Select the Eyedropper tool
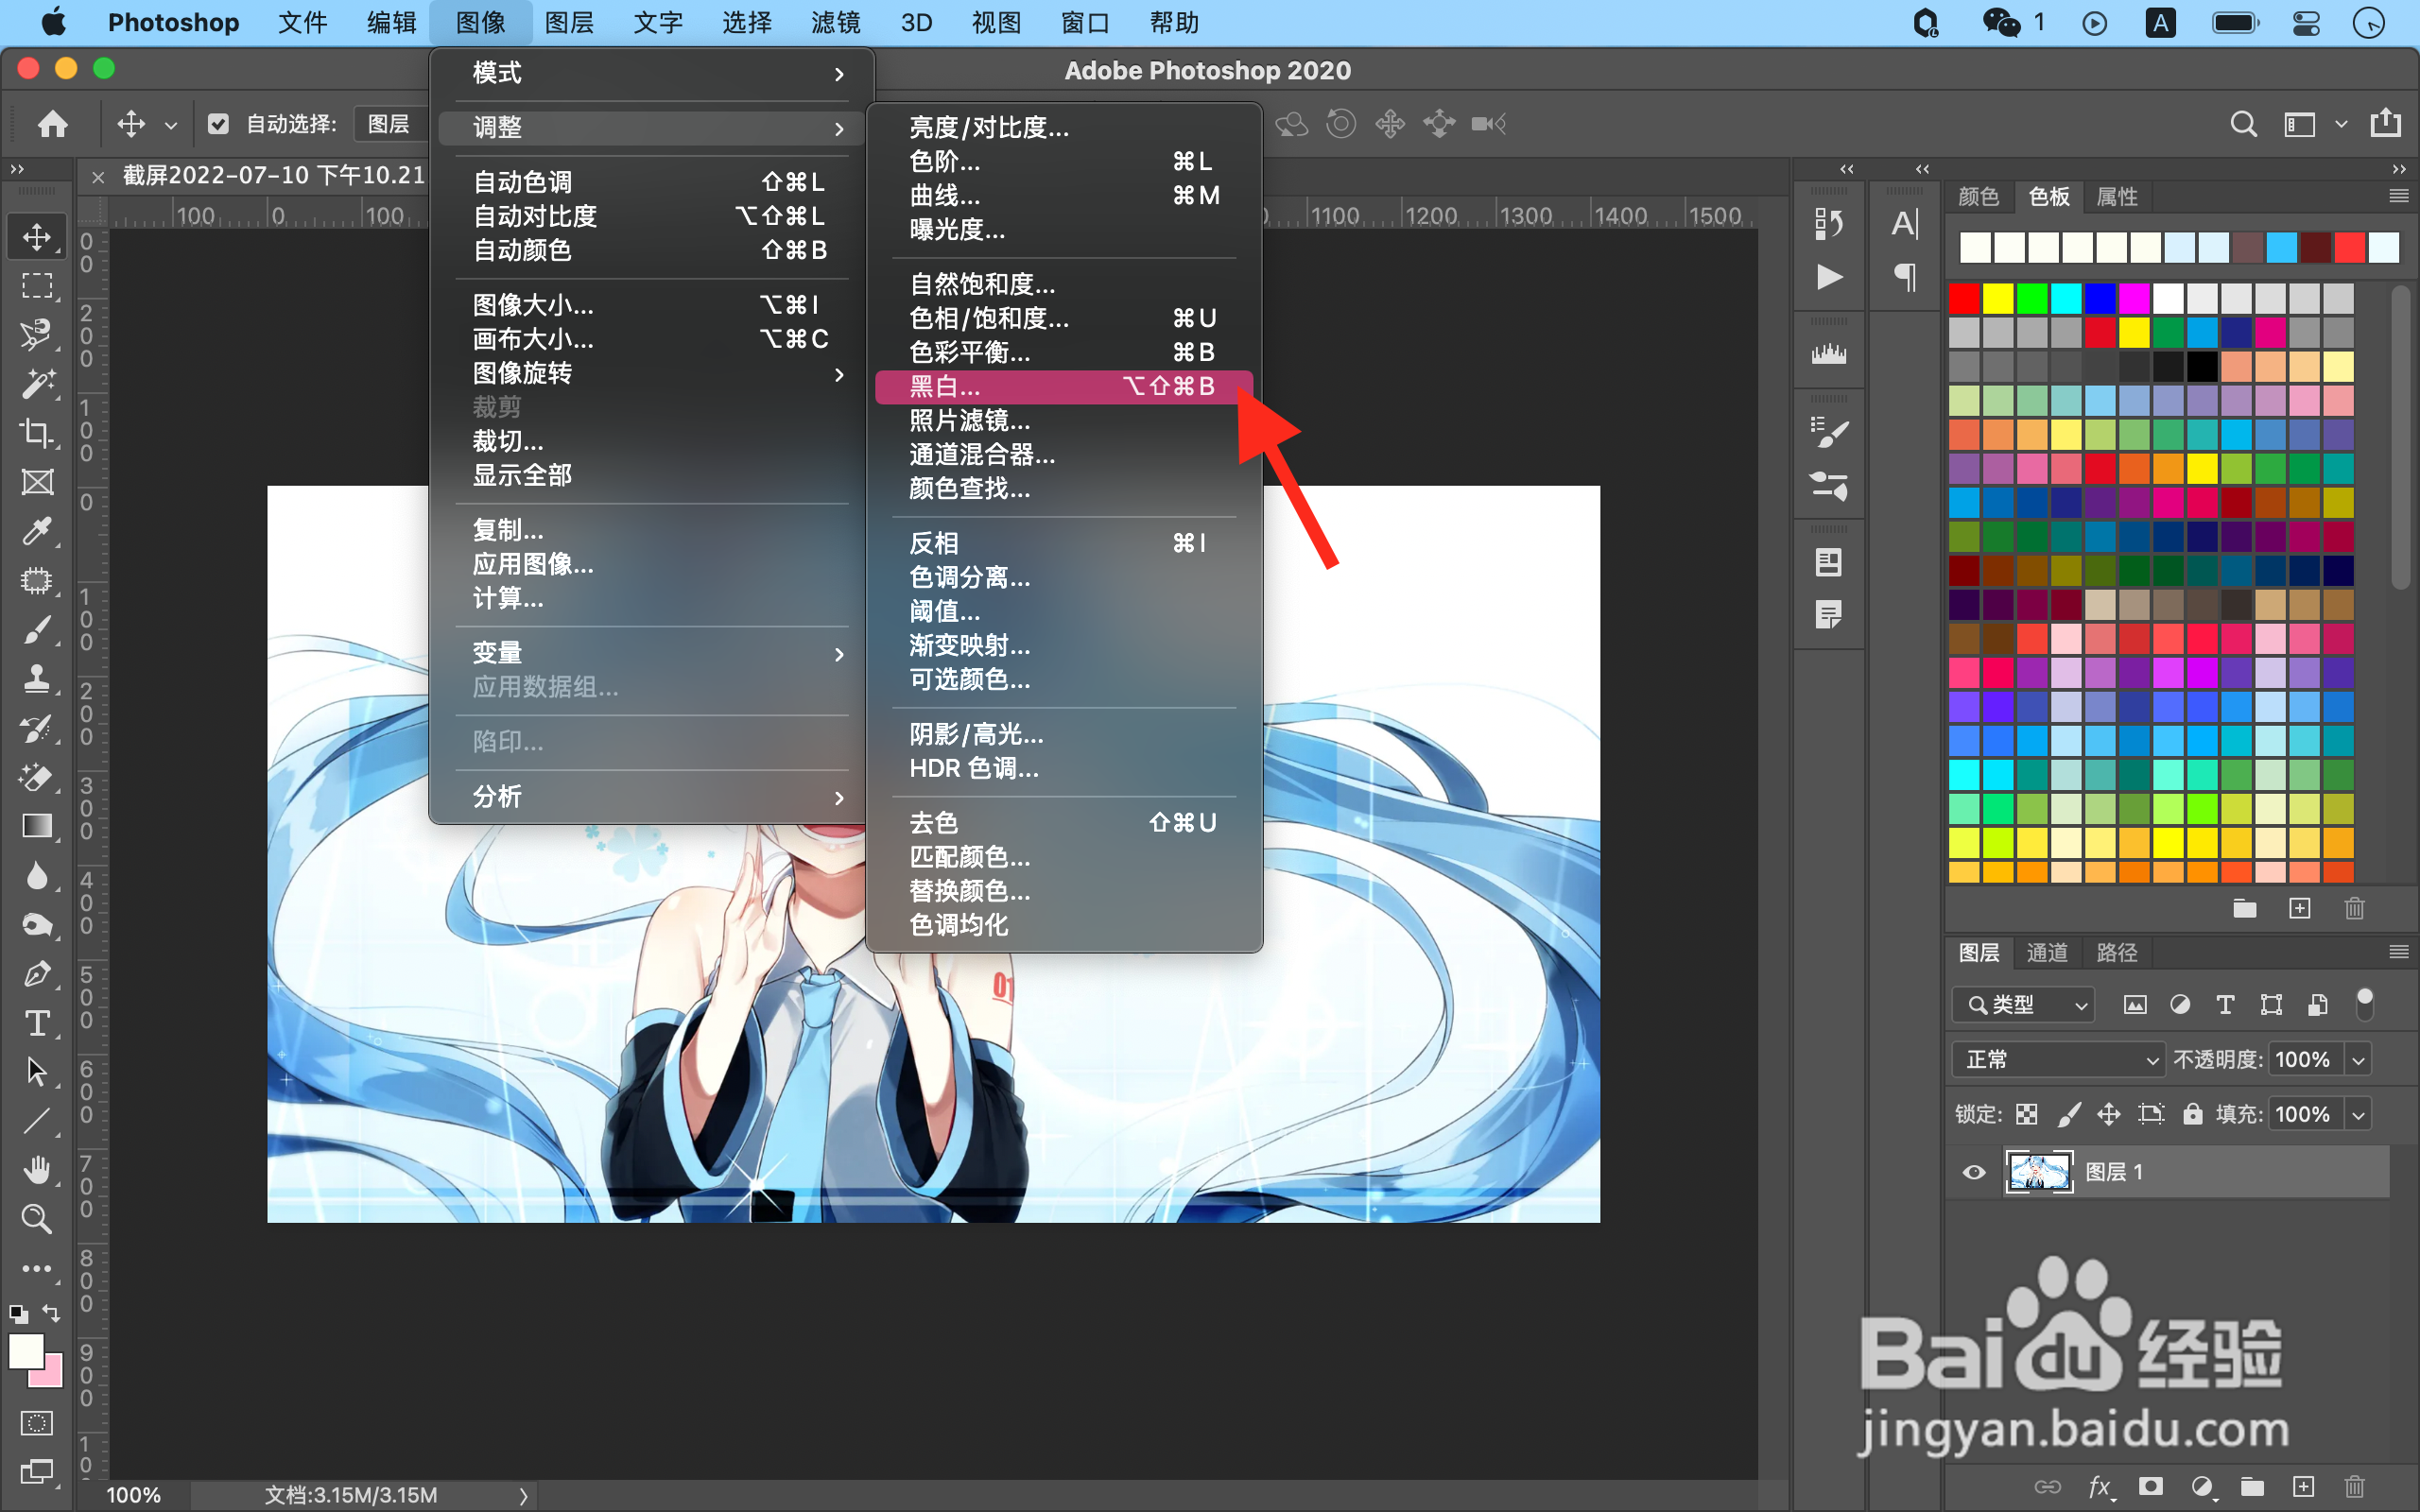Viewport: 2420px width, 1512px height. coord(37,531)
